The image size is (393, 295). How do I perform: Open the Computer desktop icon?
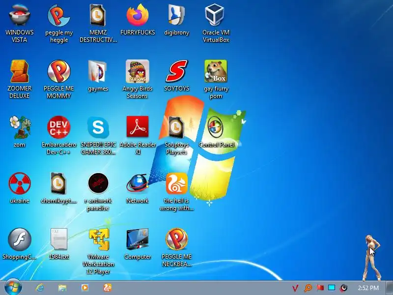138,240
